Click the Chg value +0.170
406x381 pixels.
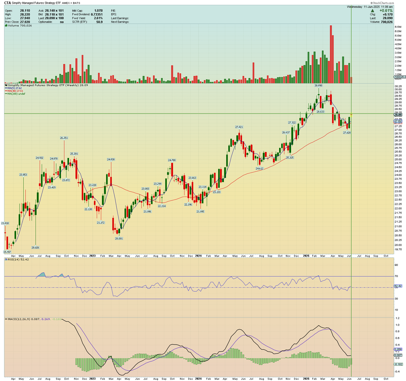[388, 15]
